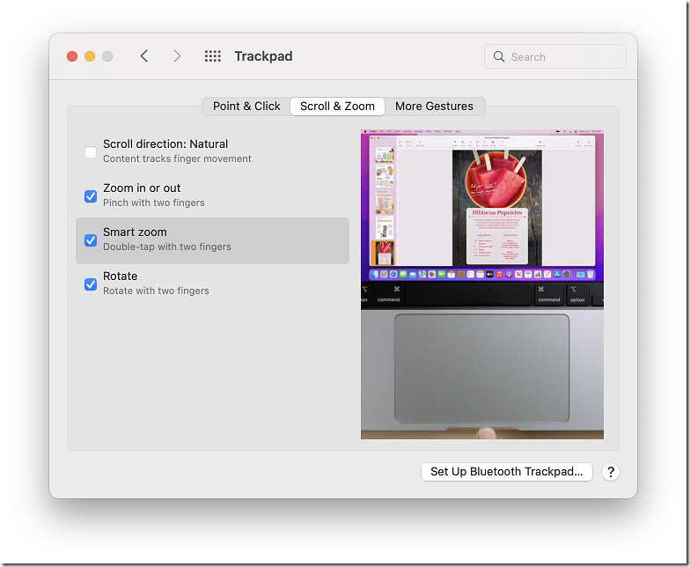Toggle the Smart zoom checkbox

[x=91, y=239]
